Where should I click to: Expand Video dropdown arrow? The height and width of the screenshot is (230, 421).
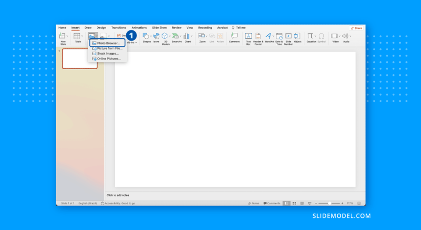click(x=339, y=36)
